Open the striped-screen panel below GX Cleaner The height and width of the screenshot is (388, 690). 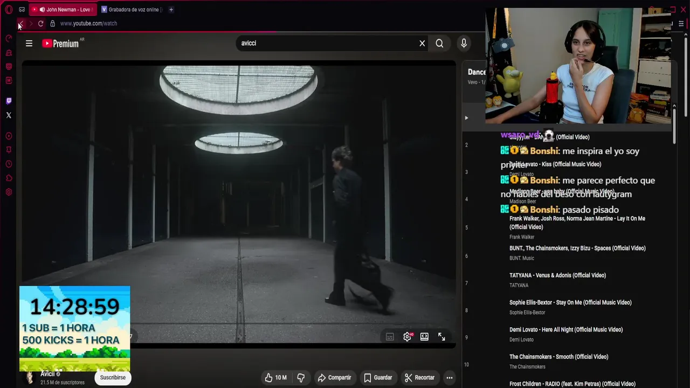click(x=9, y=66)
